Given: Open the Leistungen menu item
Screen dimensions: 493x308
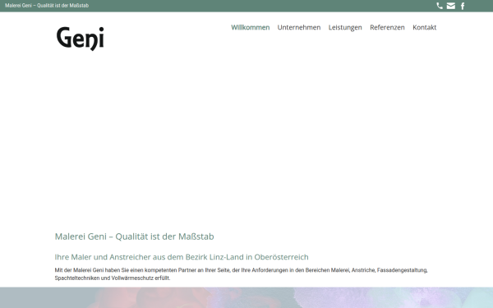Looking at the screenshot, I should 345,28.
